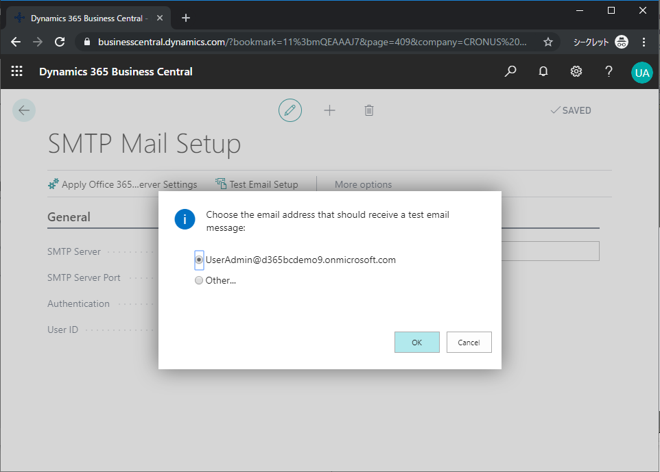660x472 pixels.
Task: Click the plus new record icon
Action: coord(329,110)
